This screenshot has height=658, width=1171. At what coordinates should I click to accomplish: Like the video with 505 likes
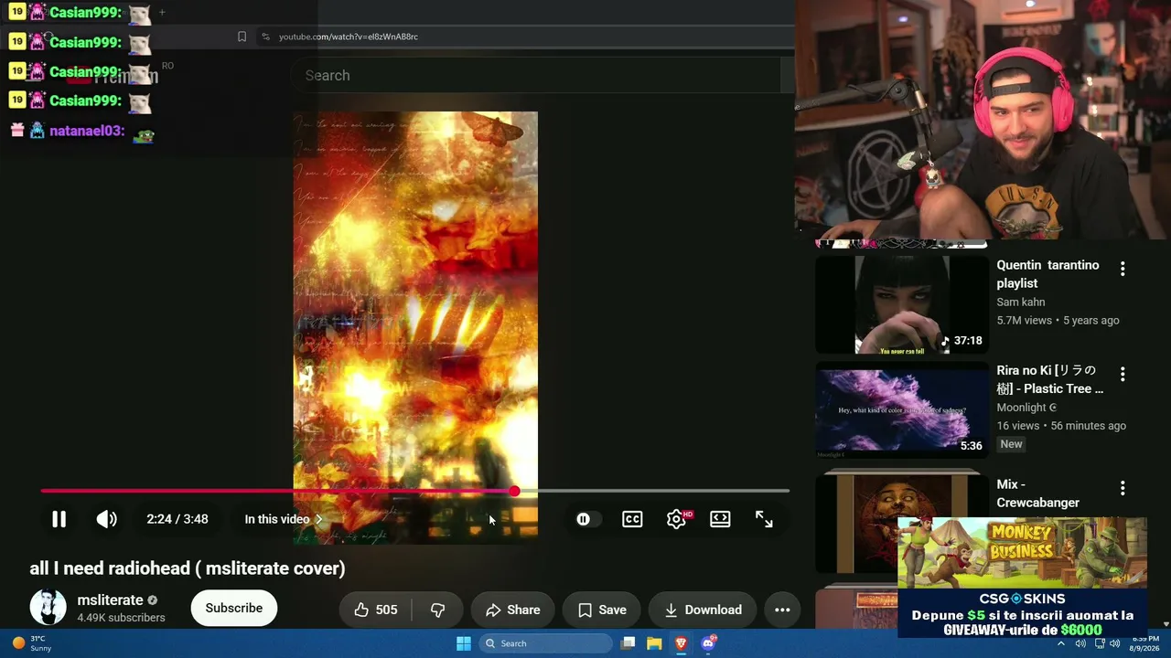376,610
